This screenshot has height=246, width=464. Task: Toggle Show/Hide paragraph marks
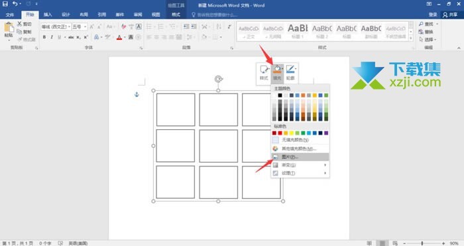click(x=229, y=27)
